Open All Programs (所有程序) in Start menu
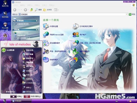Screen dimensions: 137x103 pyautogui.click(x=11, y=92)
